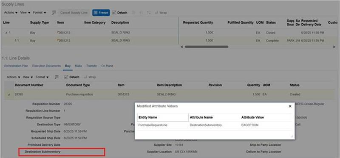
Task: Click the Document Number column header
Action: coord(29,85)
